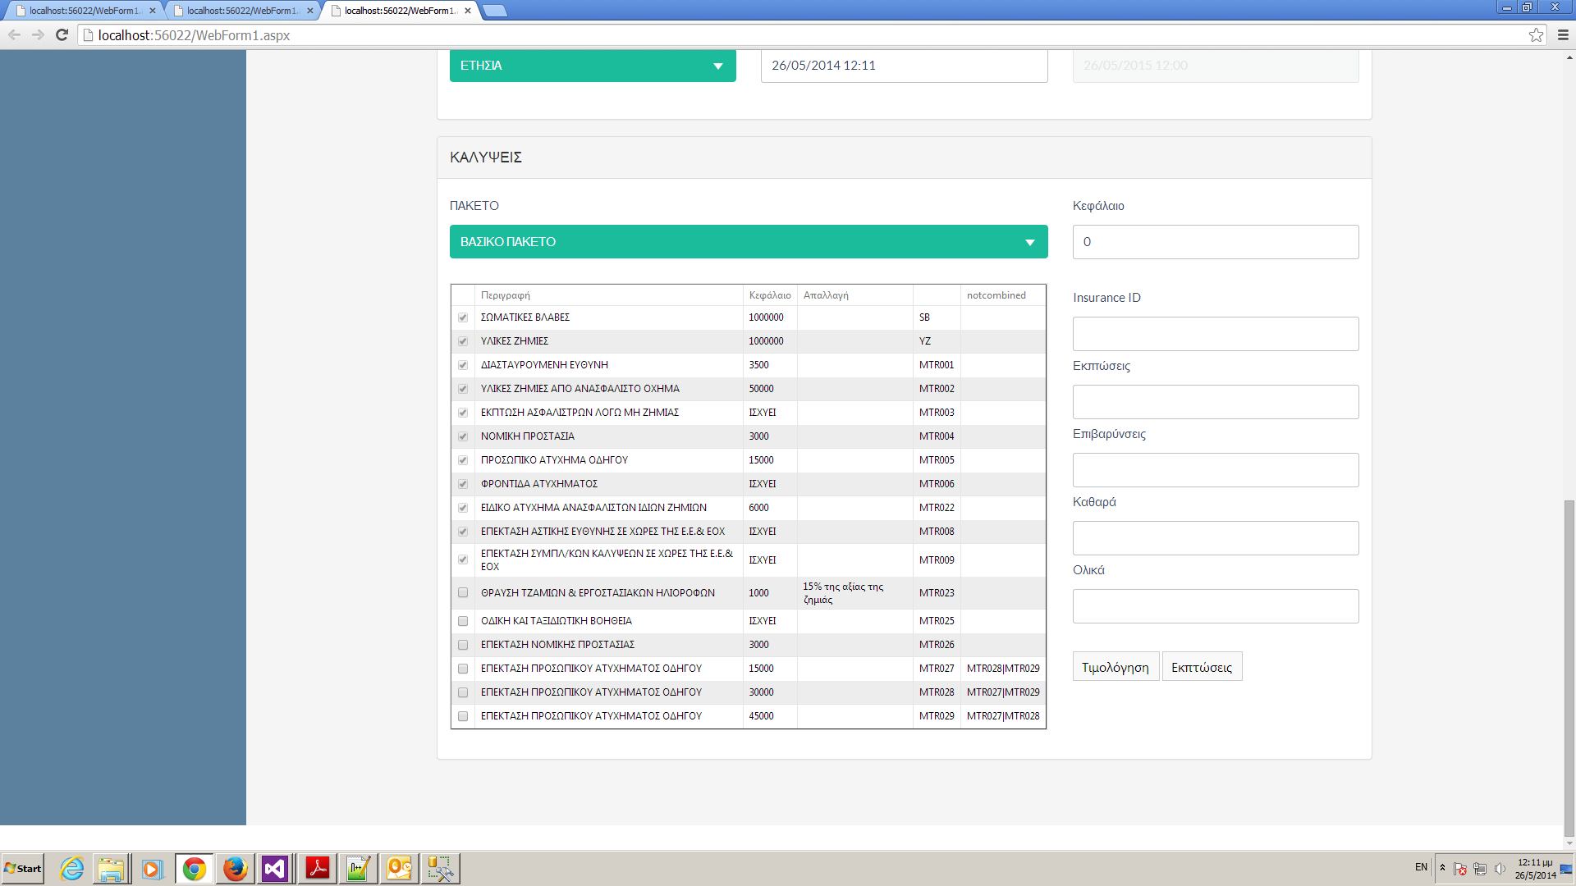Switch to the second browser tab
The width and height of the screenshot is (1576, 886).
pyautogui.click(x=241, y=11)
